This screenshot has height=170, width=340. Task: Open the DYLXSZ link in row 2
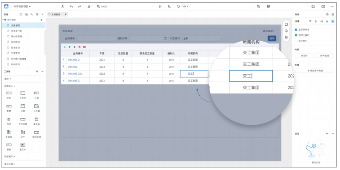pyautogui.click(x=72, y=67)
